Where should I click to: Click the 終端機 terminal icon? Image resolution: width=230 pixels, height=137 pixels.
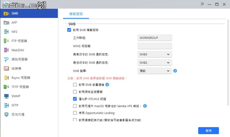6,68
